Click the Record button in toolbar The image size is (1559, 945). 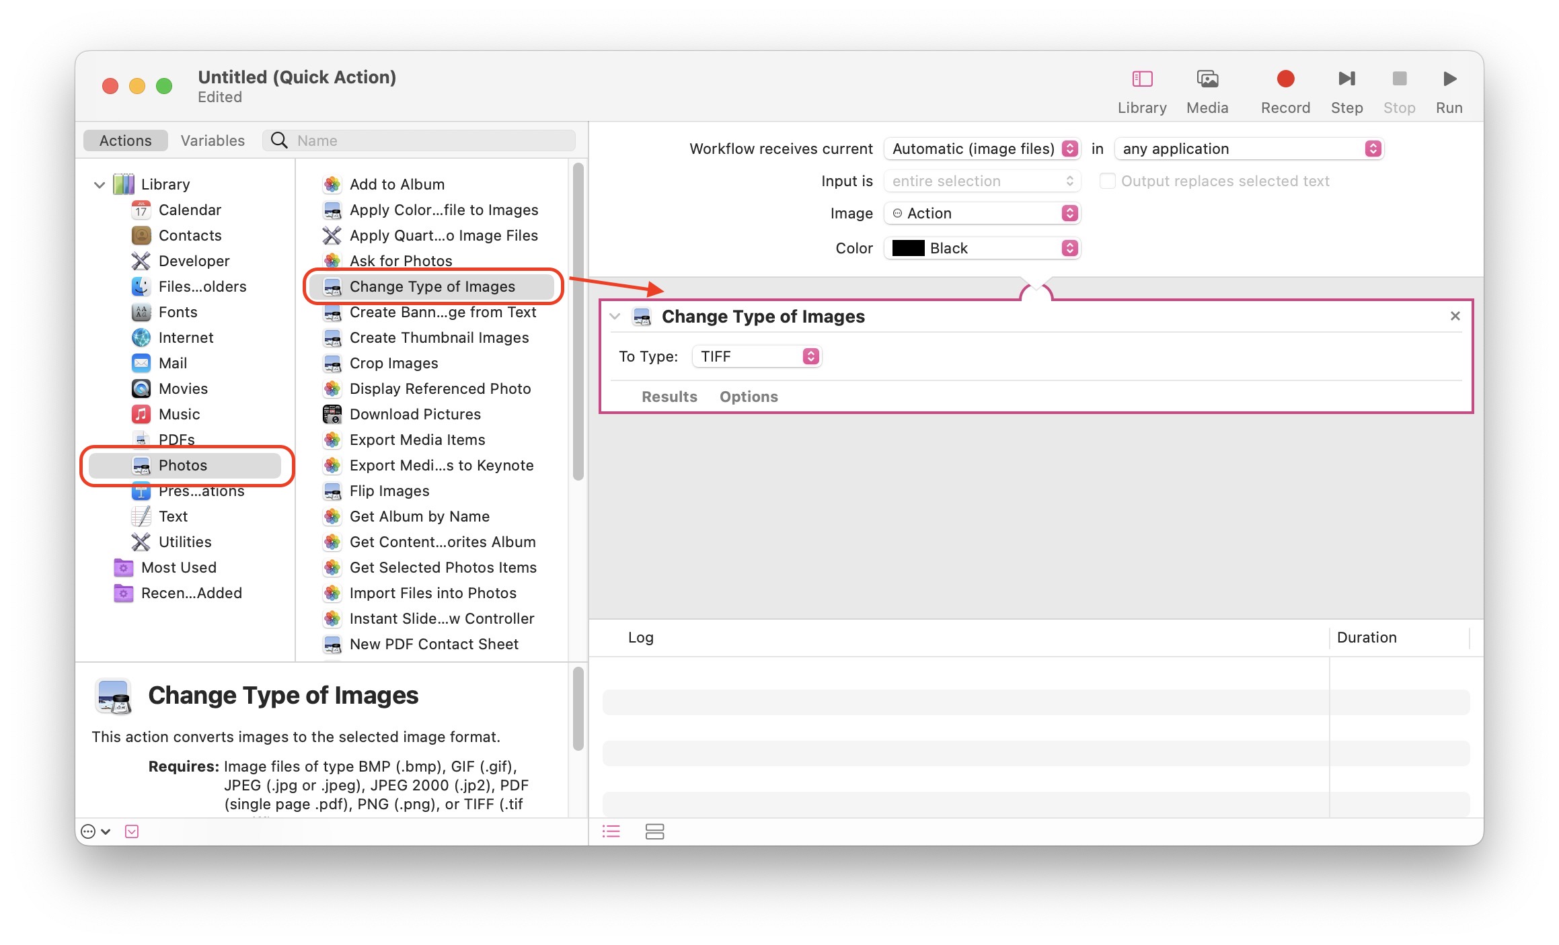click(x=1285, y=80)
